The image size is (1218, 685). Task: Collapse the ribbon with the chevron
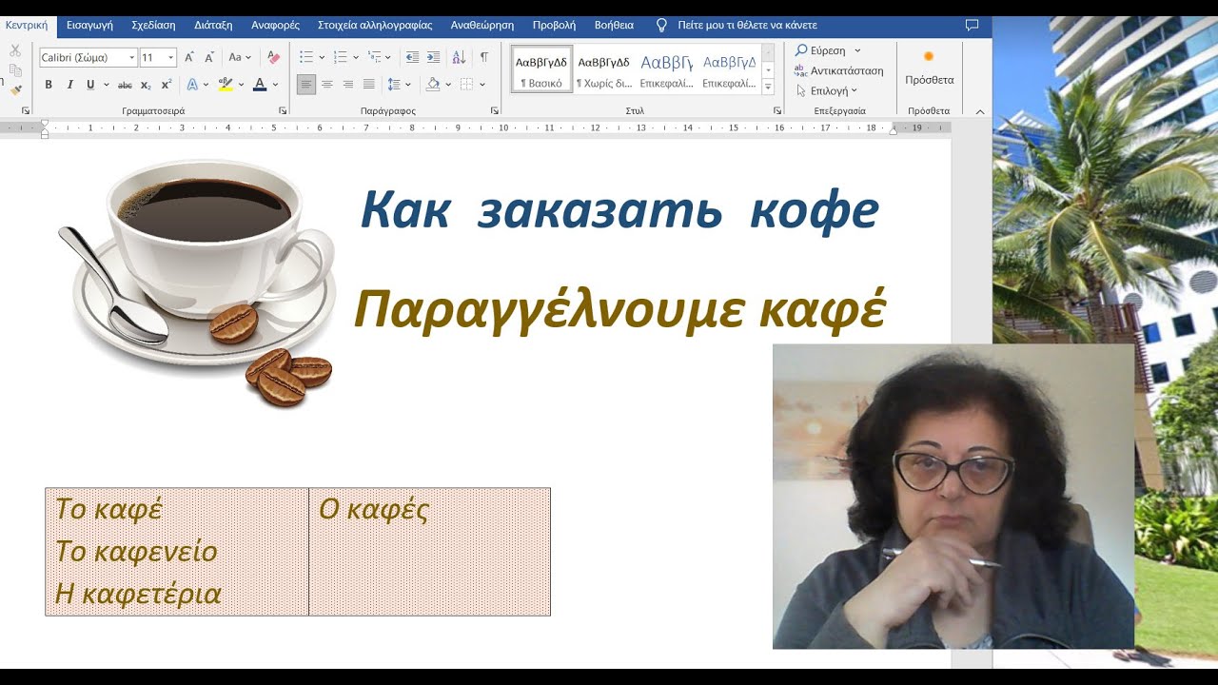[x=980, y=111]
